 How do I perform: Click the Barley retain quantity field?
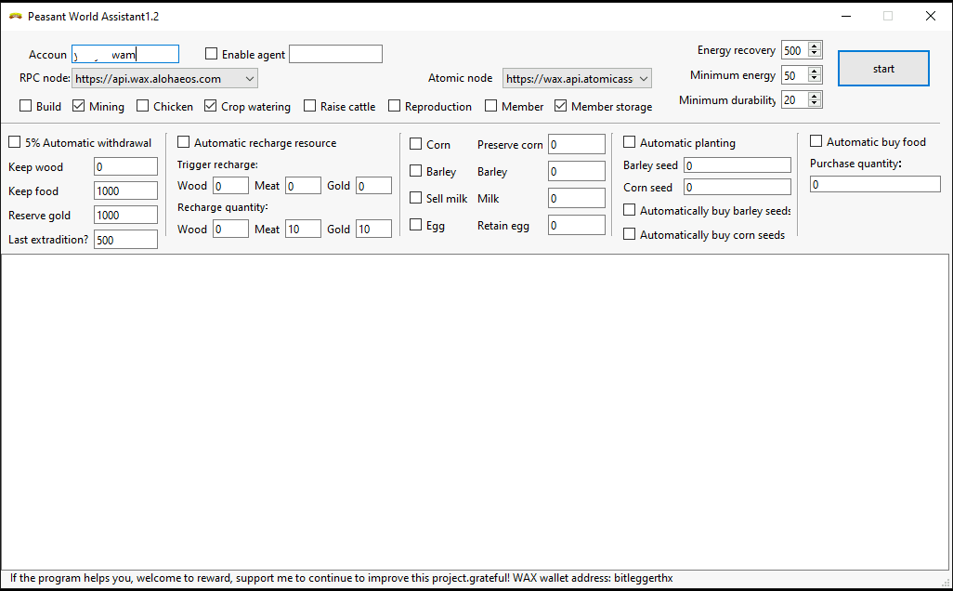[577, 171]
